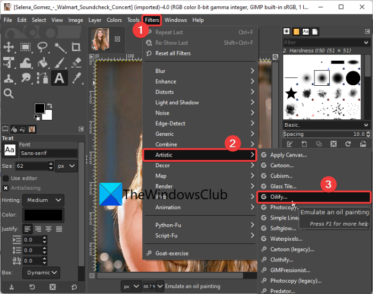Set text justification to filled
Image resolution: width=373 pixels, height=294 pixels.
pos(59,229)
